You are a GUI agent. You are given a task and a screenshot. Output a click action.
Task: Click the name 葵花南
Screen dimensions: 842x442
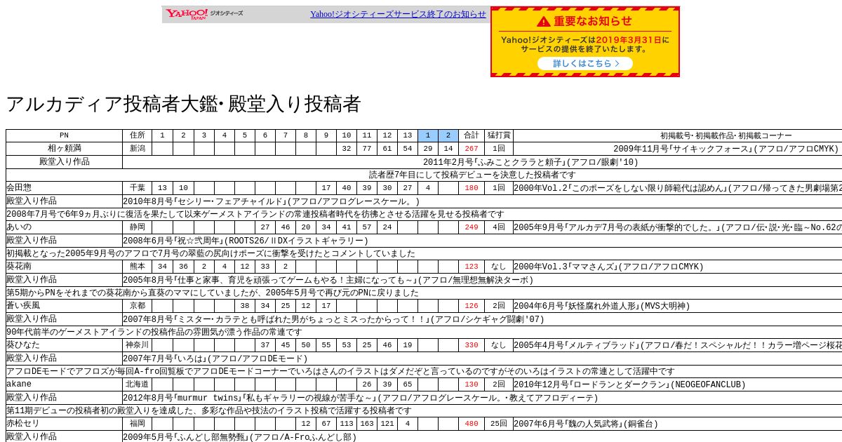click(x=19, y=267)
